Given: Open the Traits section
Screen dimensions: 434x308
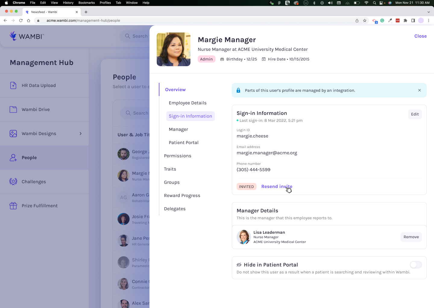Looking at the screenshot, I should click(x=170, y=169).
